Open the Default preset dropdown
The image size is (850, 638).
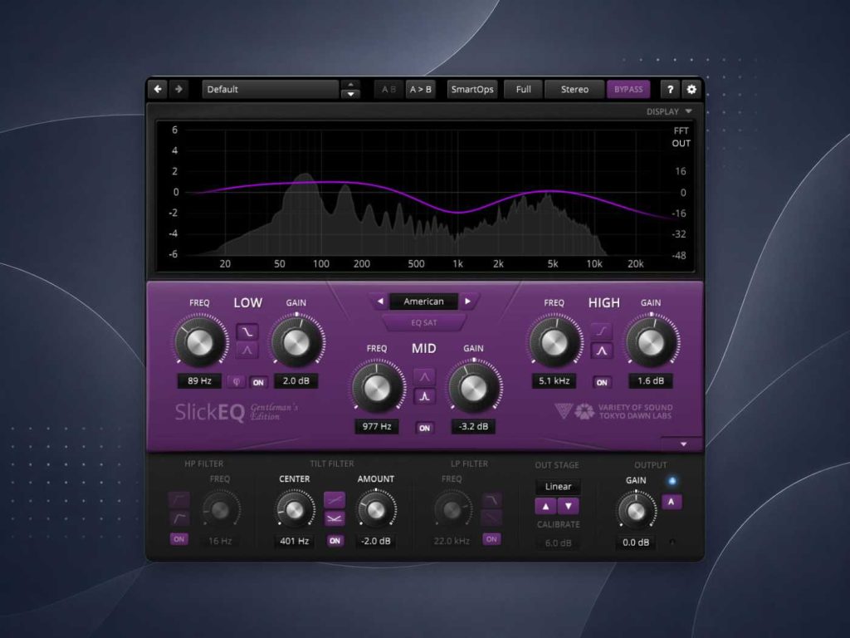pyautogui.click(x=270, y=90)
